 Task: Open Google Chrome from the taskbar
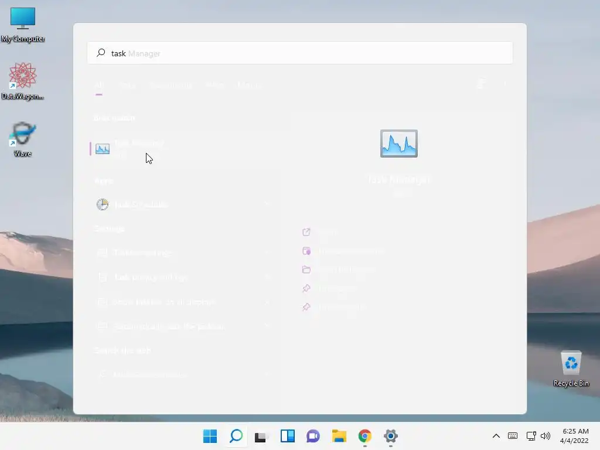tap(364, 436)
